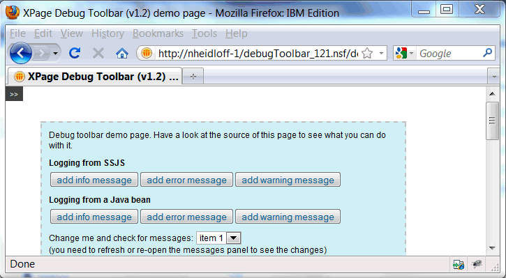Click the Firefox logo in title bar
This screenshot has width=506, height=278.
(13, 13)
